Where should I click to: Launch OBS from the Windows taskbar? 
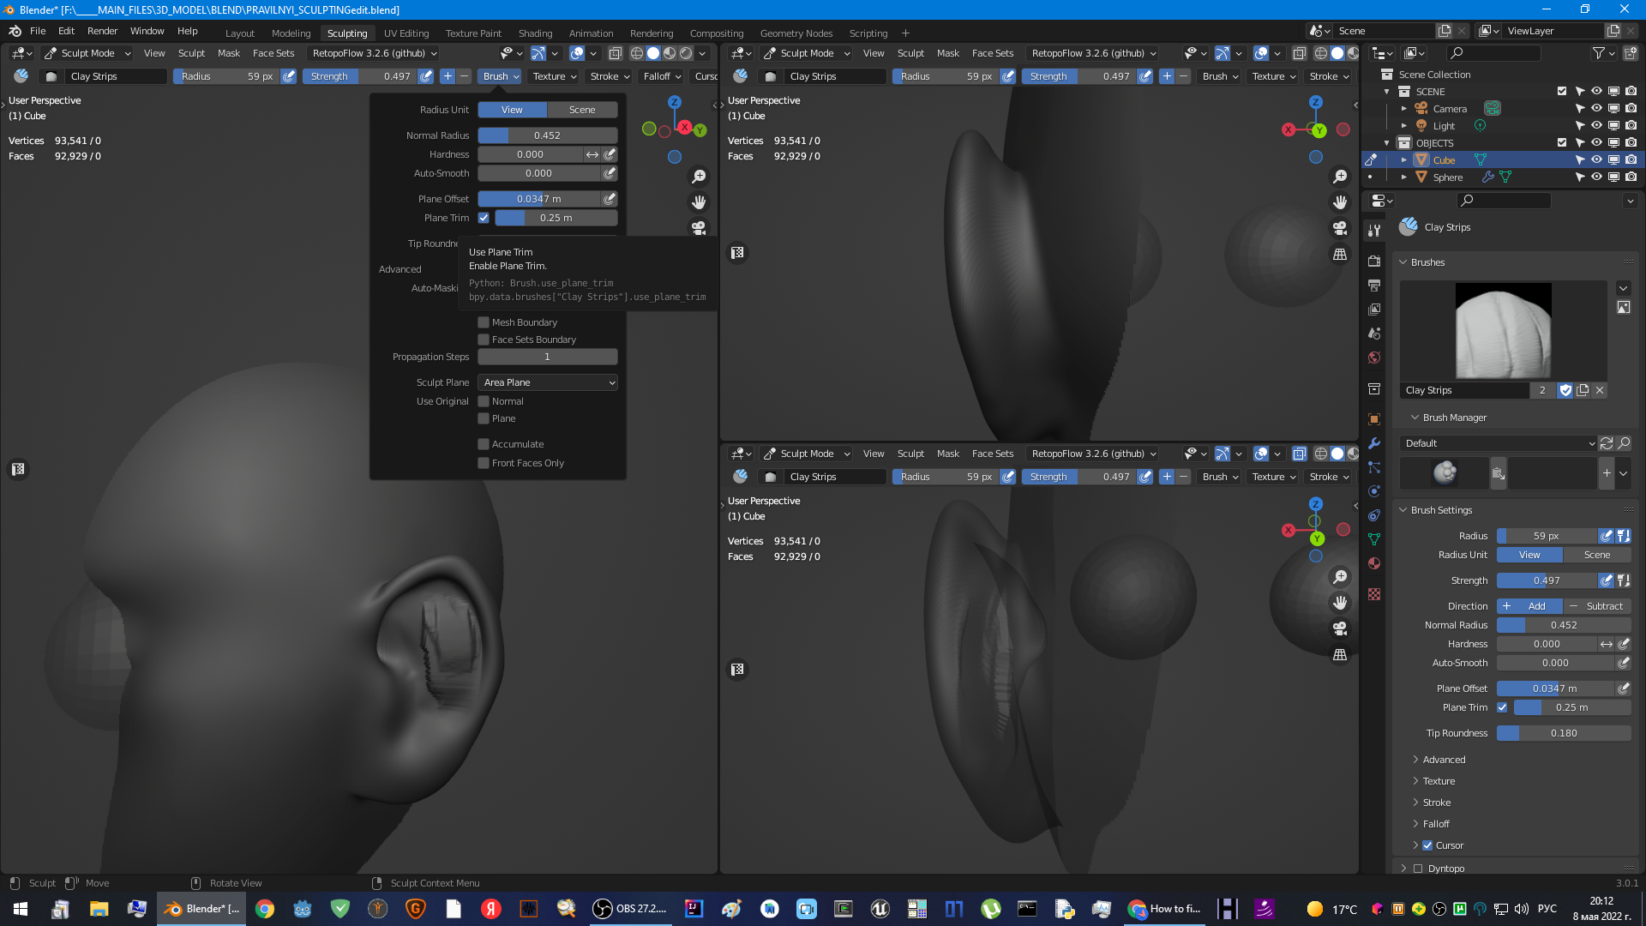pos(630,909)
